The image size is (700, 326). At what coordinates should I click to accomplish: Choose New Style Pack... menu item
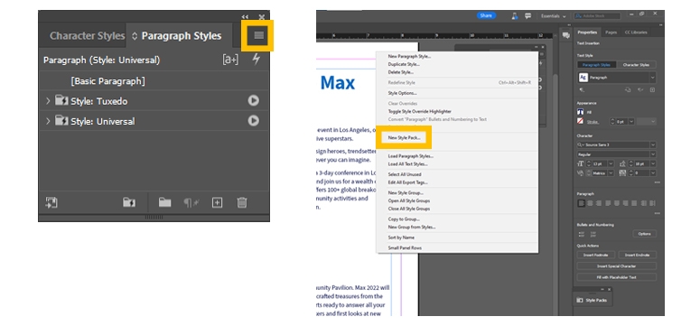click(x=404, y=137)
